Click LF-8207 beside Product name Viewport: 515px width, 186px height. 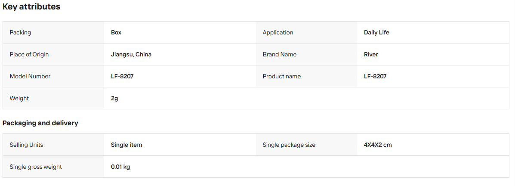pos(375,76)
